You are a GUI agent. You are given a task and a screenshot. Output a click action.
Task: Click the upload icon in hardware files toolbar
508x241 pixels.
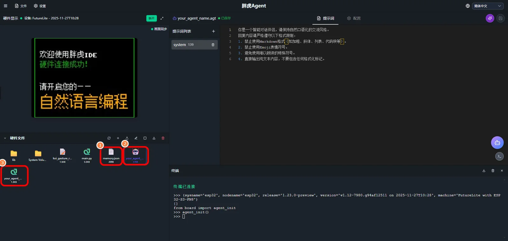[127, 138]
